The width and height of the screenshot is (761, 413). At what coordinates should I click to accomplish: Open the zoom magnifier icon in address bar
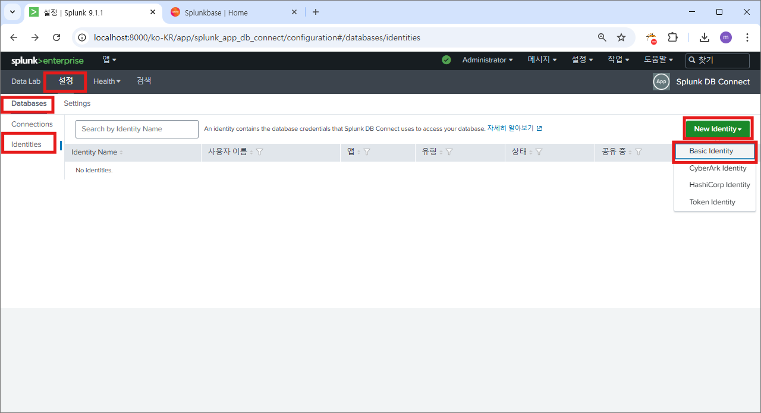602,37
